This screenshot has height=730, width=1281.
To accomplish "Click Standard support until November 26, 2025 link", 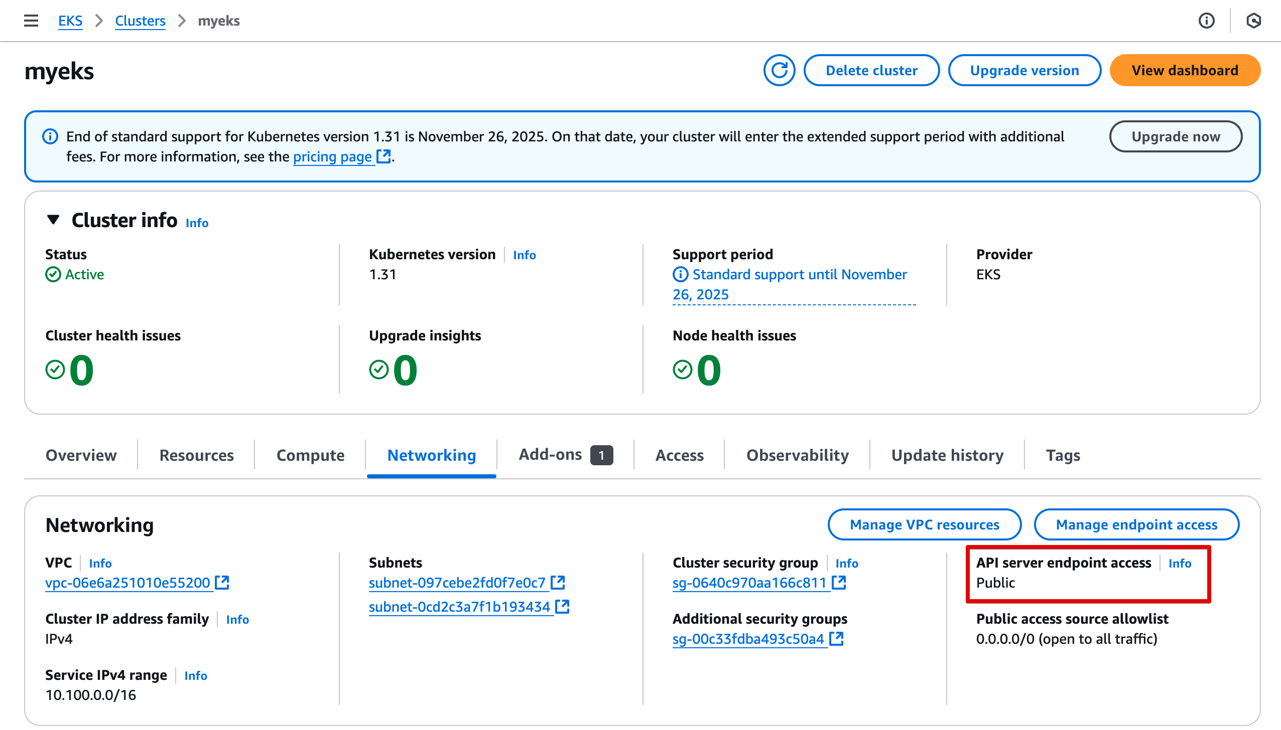I will pos(794,284).
